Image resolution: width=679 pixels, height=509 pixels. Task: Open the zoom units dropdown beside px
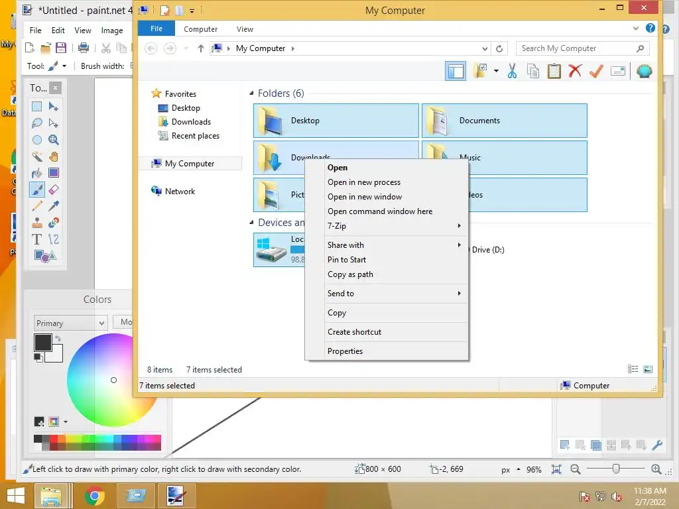click(519, 469)
